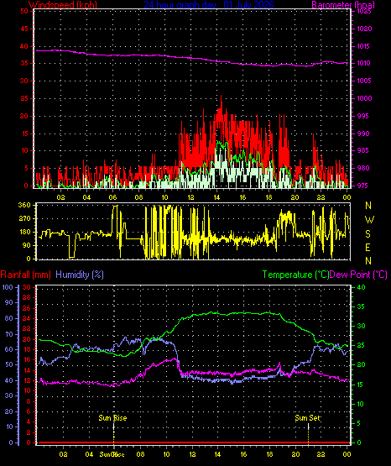Click hour label 02 under temperature graph

click(x=63, y=454)
